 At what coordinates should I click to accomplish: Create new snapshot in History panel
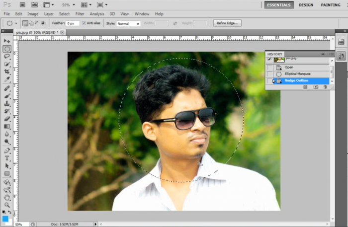pos(316,87)
